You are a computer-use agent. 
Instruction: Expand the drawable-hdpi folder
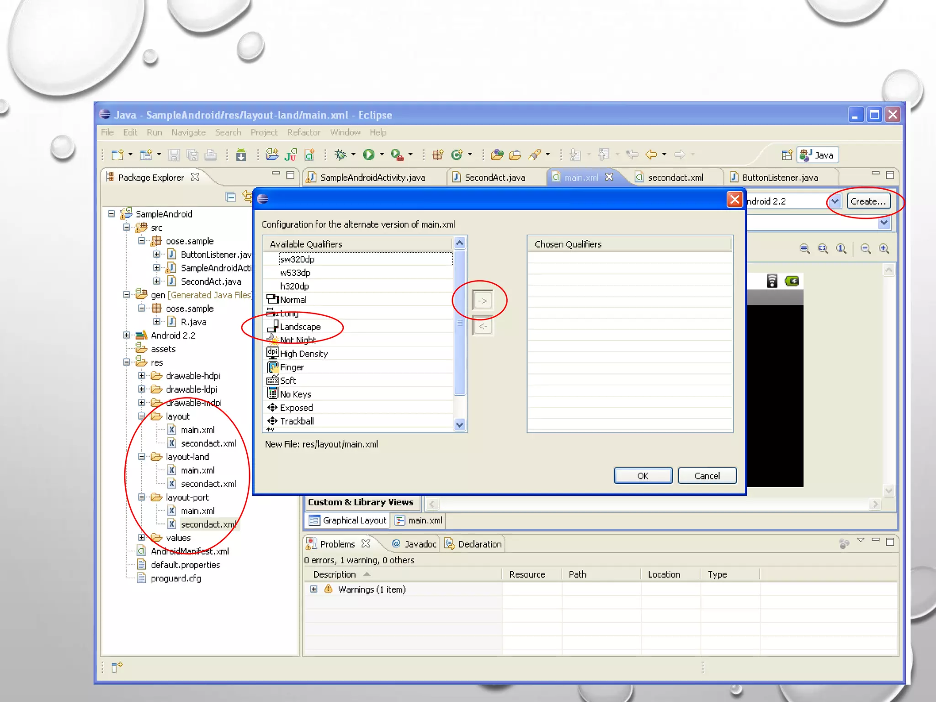pos(142,376)
